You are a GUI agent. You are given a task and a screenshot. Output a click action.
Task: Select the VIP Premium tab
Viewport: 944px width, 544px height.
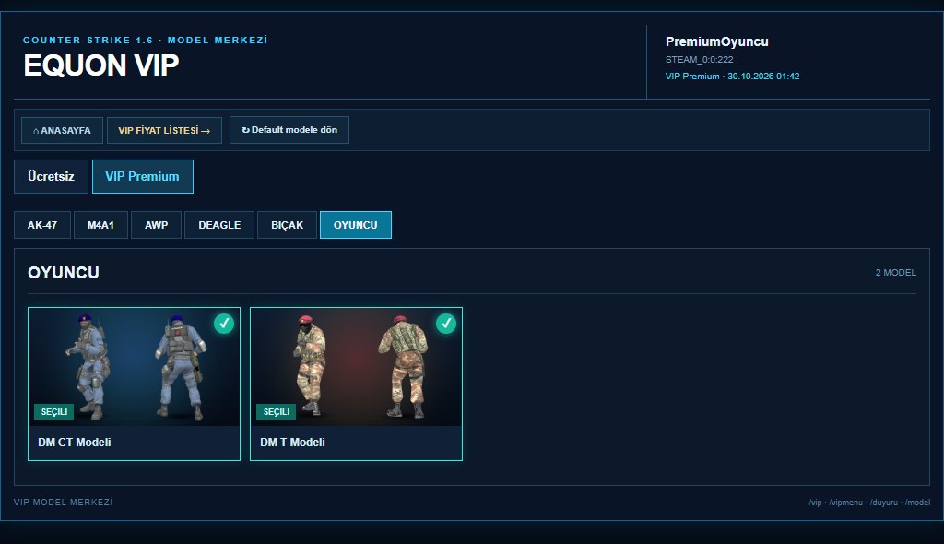(x=143, y=176)
